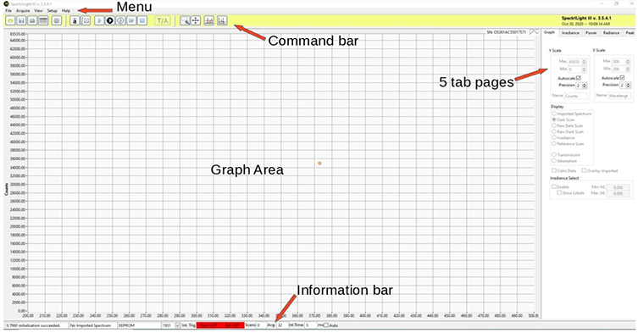Toggle the Auto integration time checkbox
Viewport: 638px width, 333px height.
326,325
